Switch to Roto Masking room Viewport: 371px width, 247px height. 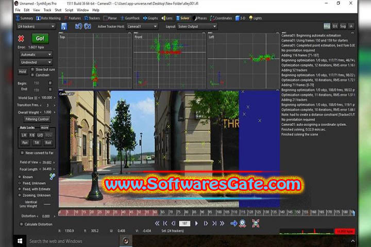click(48, 18)
